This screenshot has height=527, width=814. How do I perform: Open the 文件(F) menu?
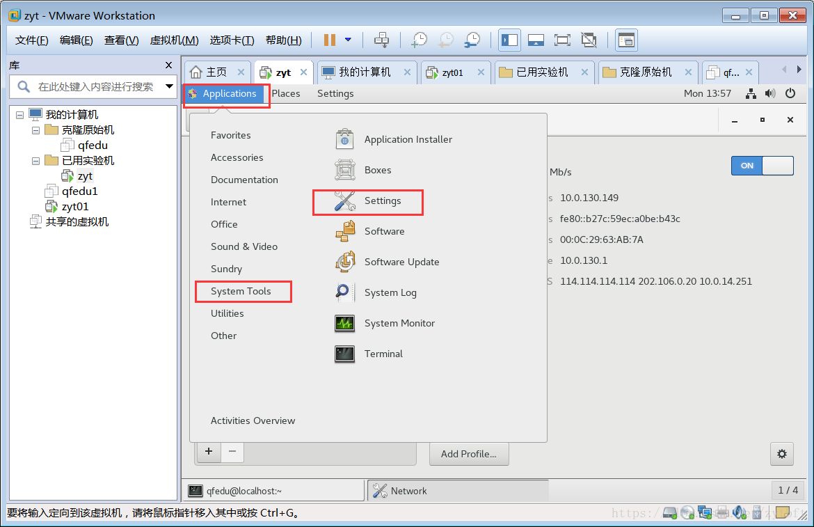tap(32, 40)
